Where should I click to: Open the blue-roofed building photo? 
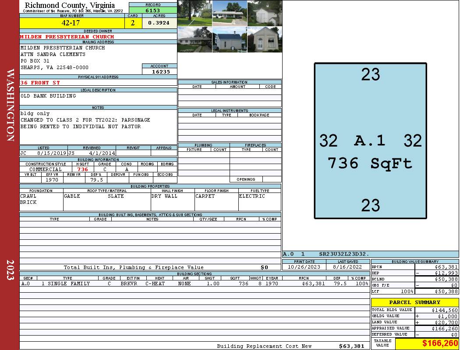point(230,39)
